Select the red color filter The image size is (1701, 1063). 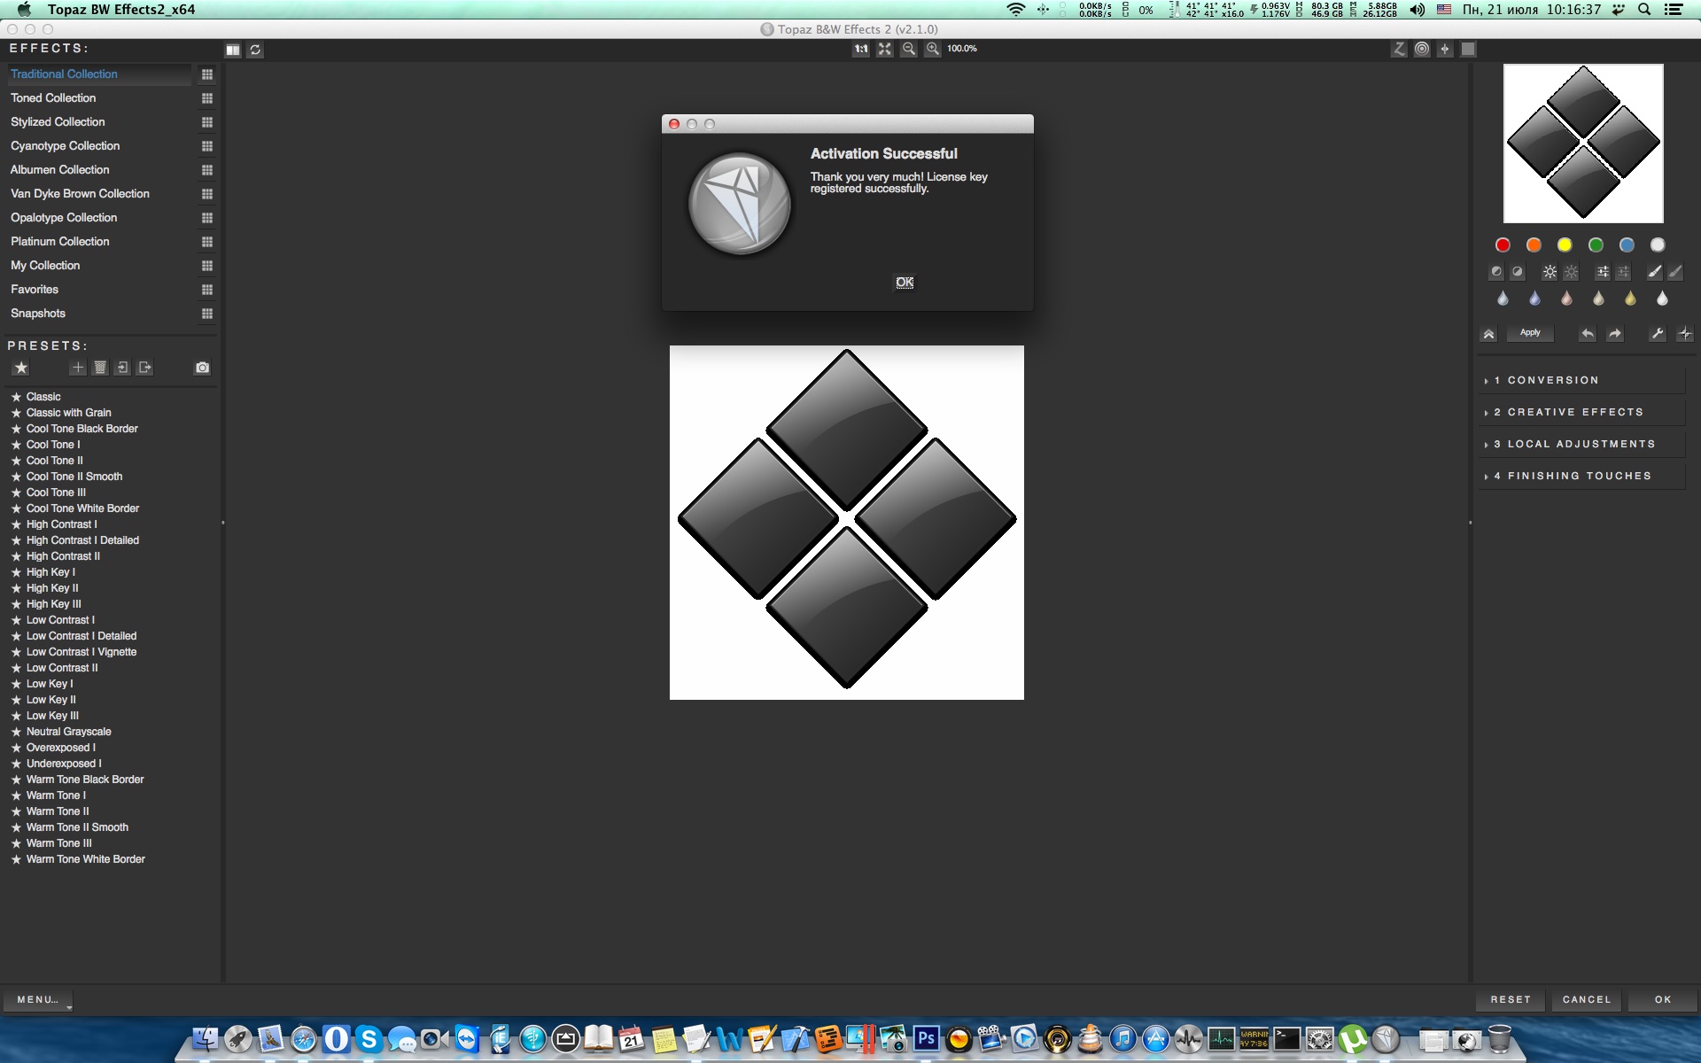click(1503, 245)
